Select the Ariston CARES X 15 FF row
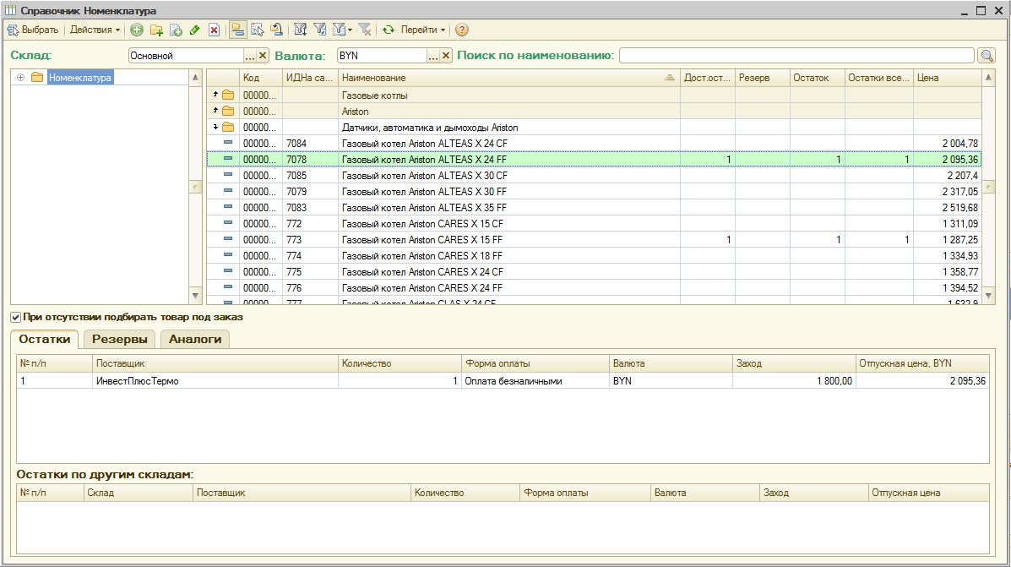 tap(422, 240)
